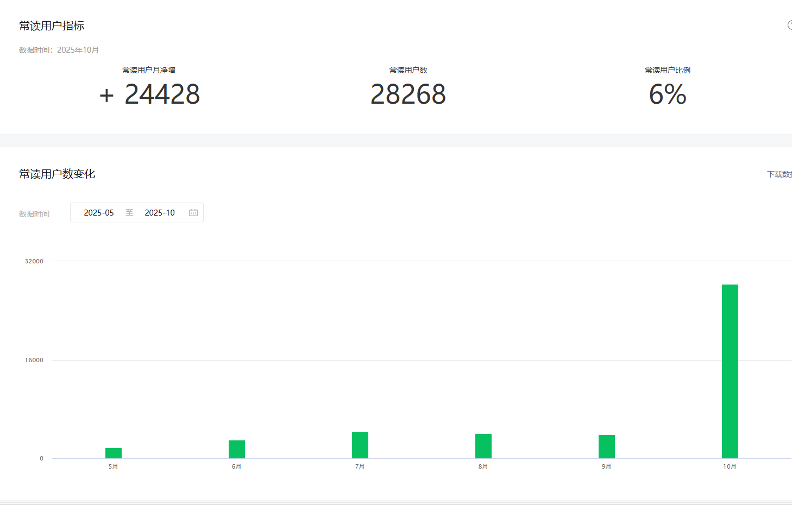
Task: Click the green bar for 10月
Action: [x=730, y=371]
